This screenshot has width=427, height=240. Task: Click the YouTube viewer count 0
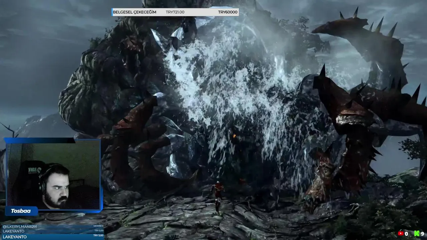click(x=406, y=234)
